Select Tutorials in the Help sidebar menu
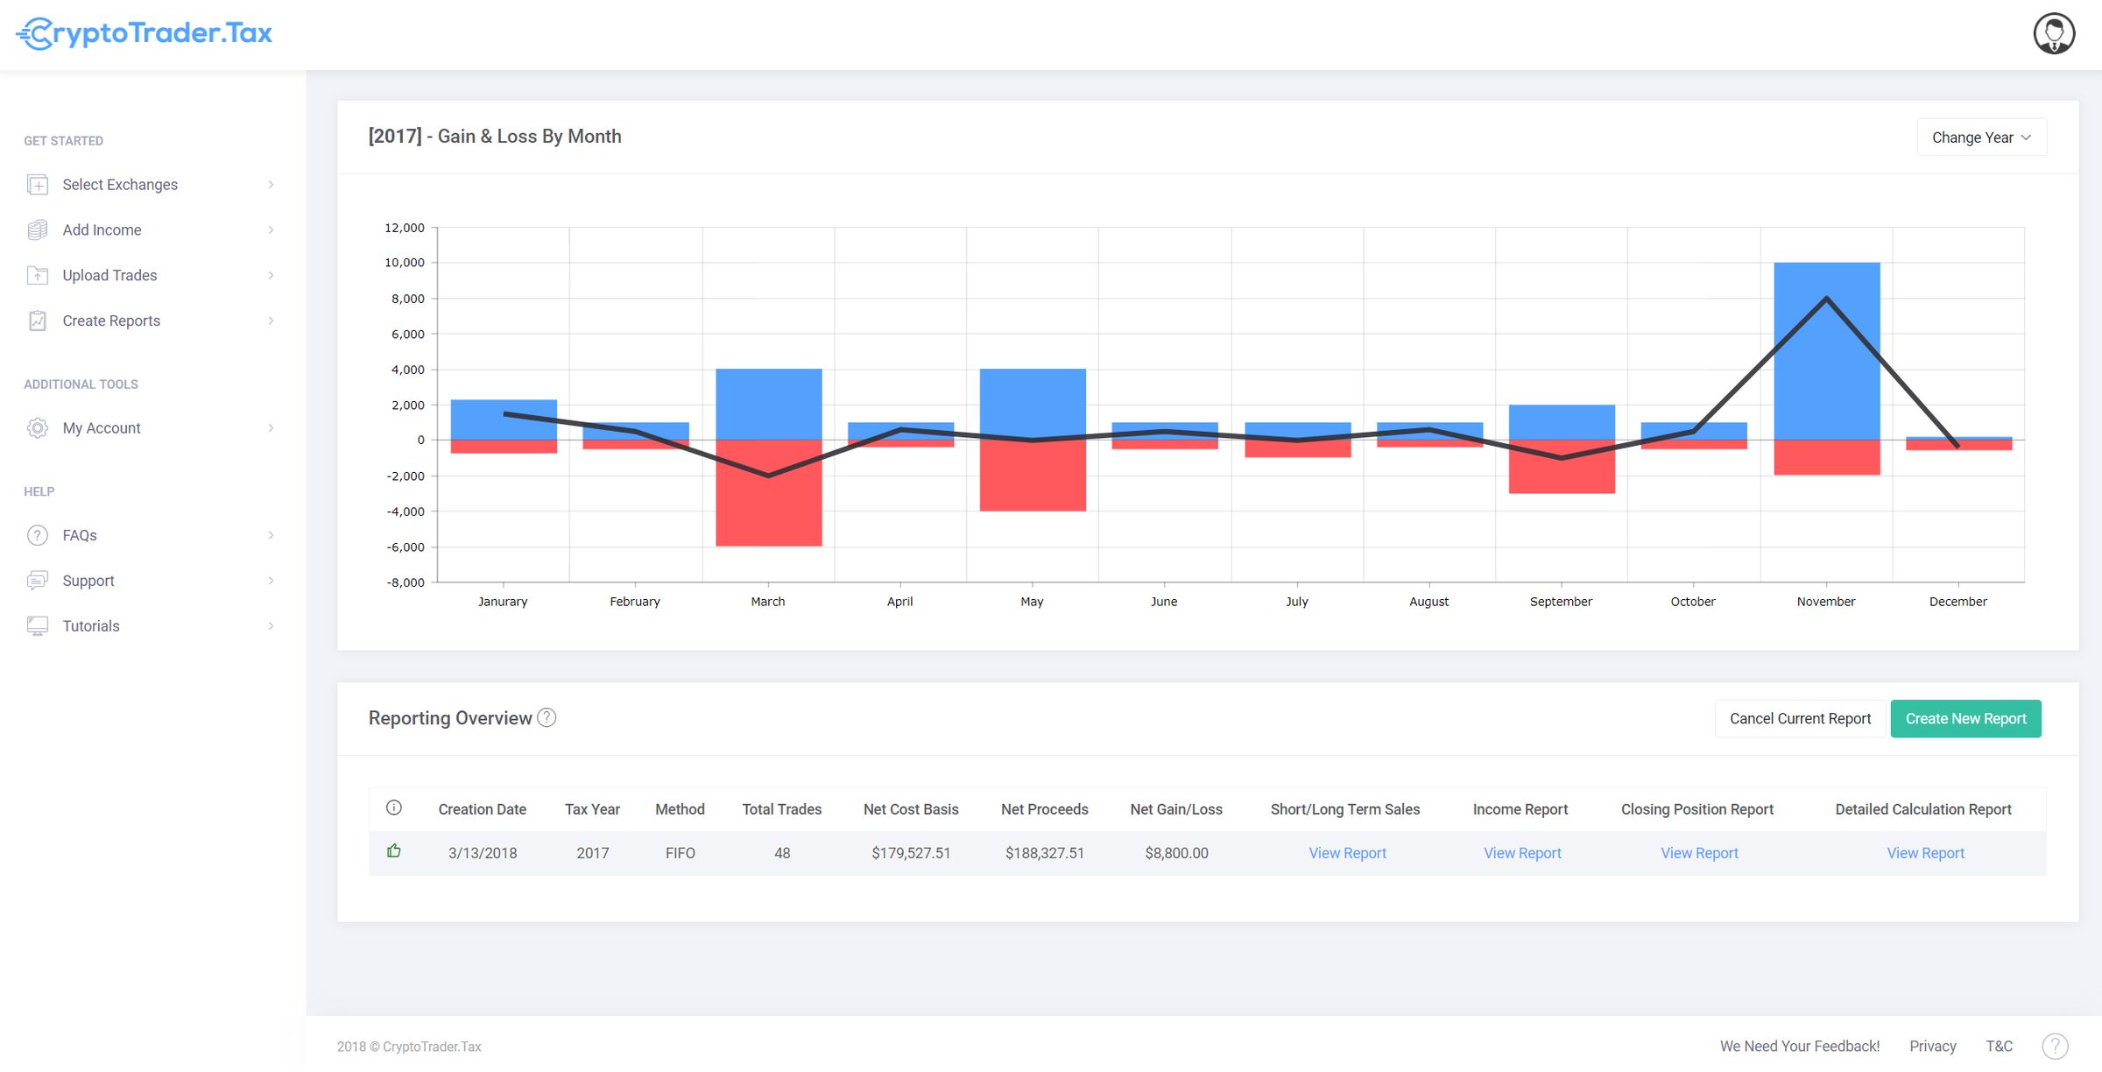Viewport: 2102px width, 1072px height. click(91, 625)
